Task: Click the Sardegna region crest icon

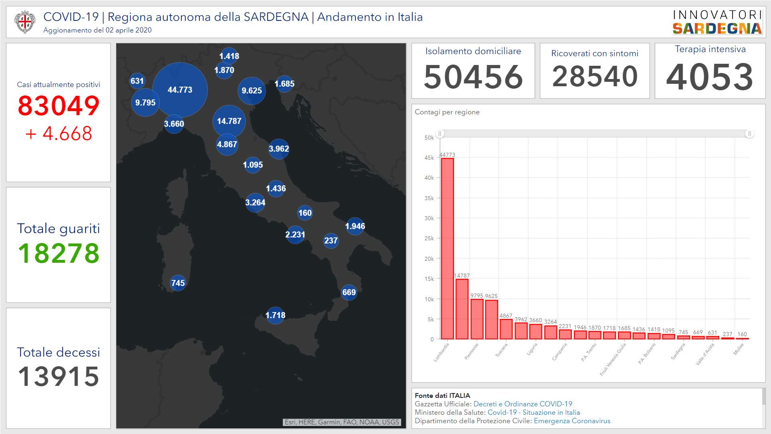Action: (x=25, y=22)
